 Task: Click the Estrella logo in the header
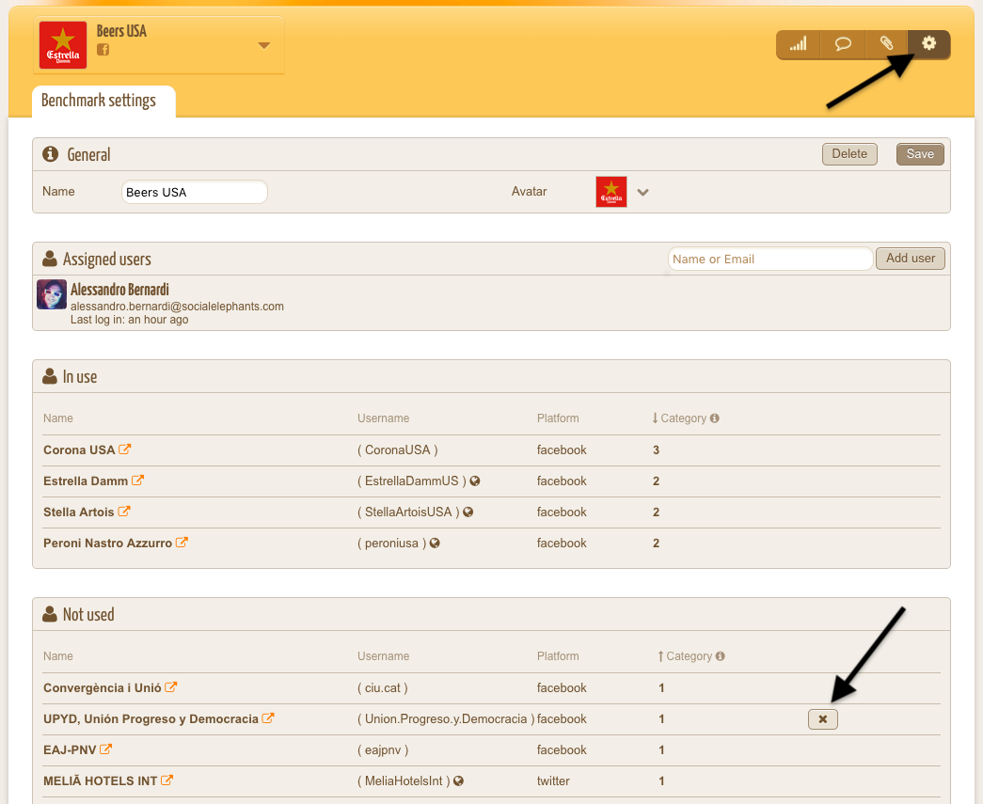coord(63,45)
